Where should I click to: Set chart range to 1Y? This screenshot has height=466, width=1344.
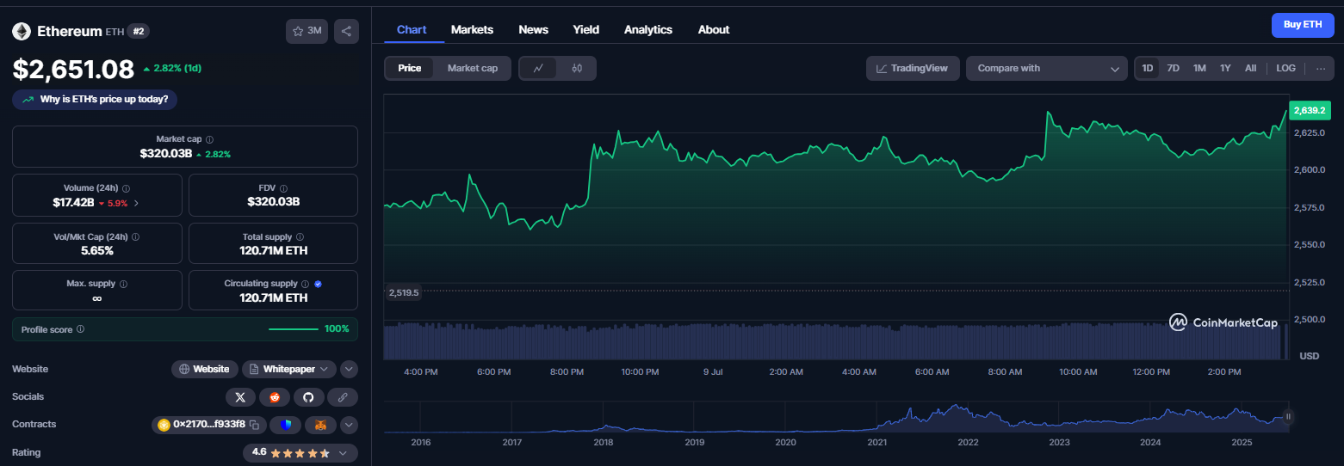click(x=1225, y=68)
